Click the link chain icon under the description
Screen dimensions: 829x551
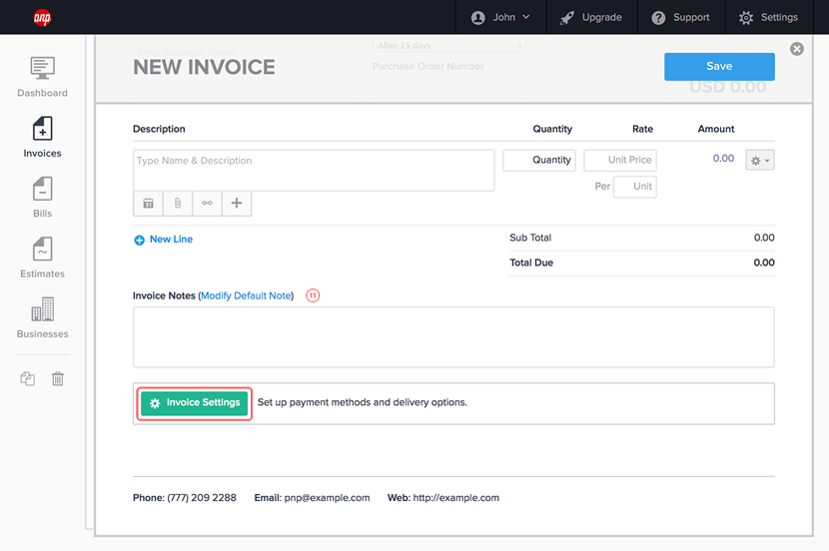coord(208,204)
